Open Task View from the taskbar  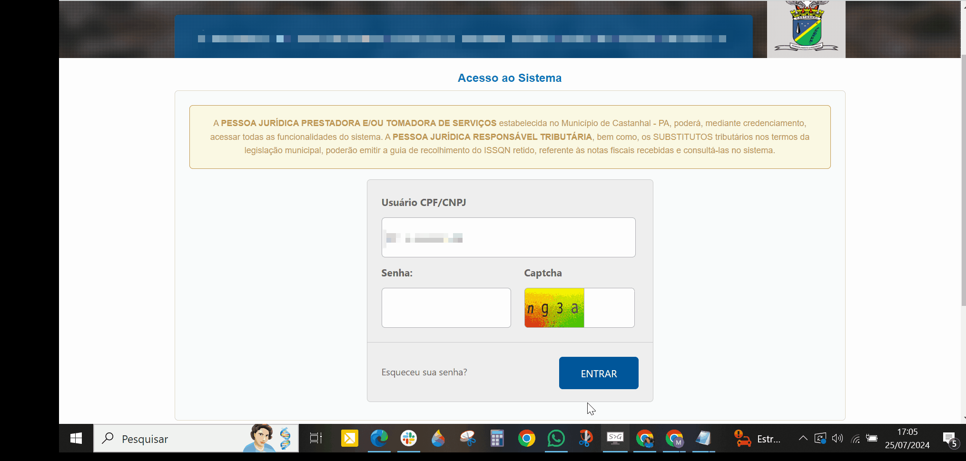tap(315, 438)
